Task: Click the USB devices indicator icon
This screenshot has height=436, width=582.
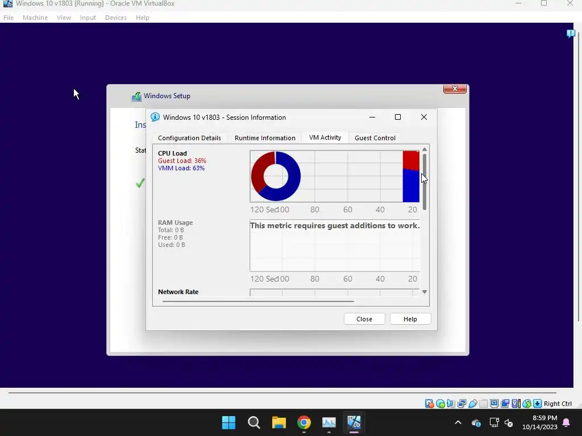Action: tap(472, 404)
